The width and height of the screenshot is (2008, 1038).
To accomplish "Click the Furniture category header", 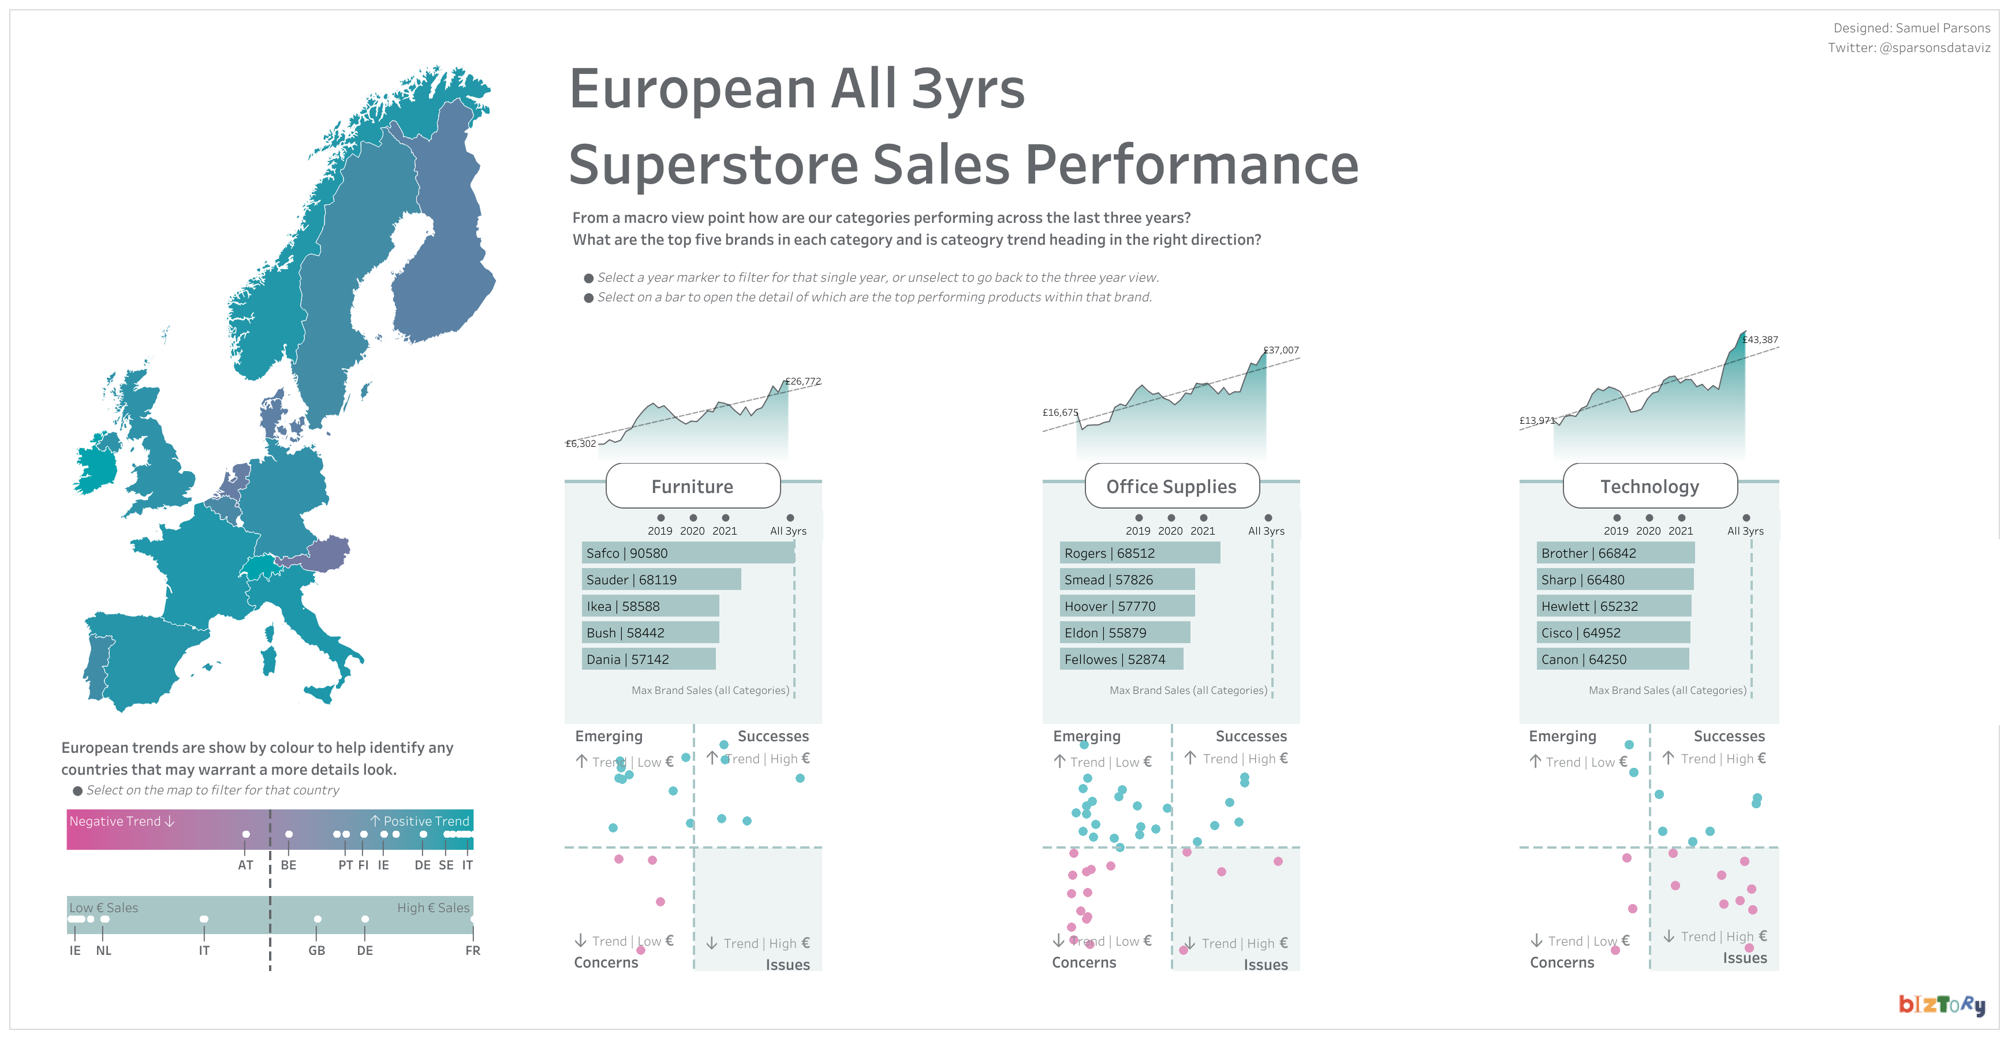I will coord(692,486).
